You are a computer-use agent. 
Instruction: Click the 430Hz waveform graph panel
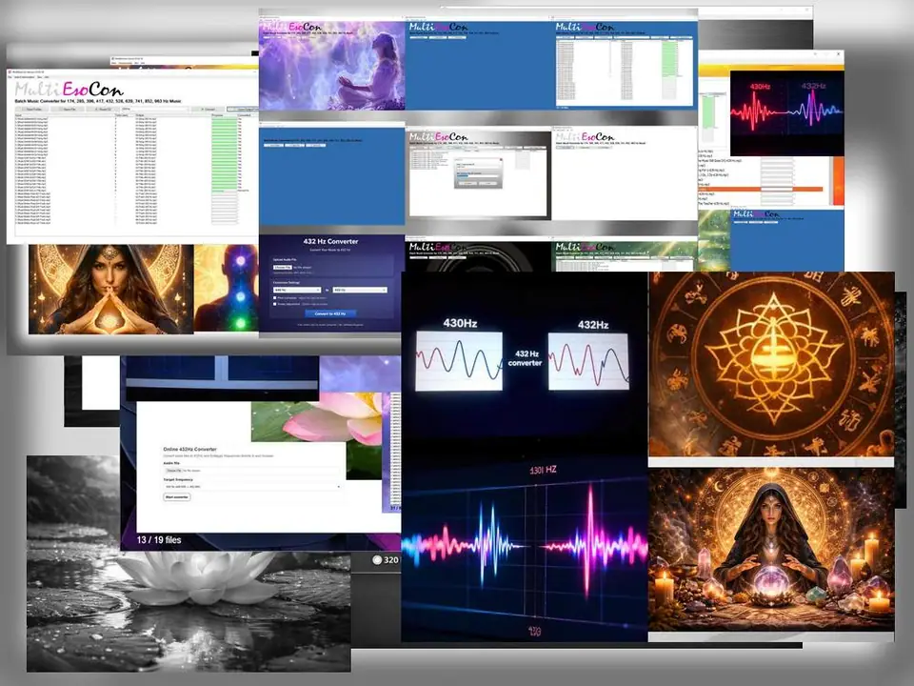[460, 360]
